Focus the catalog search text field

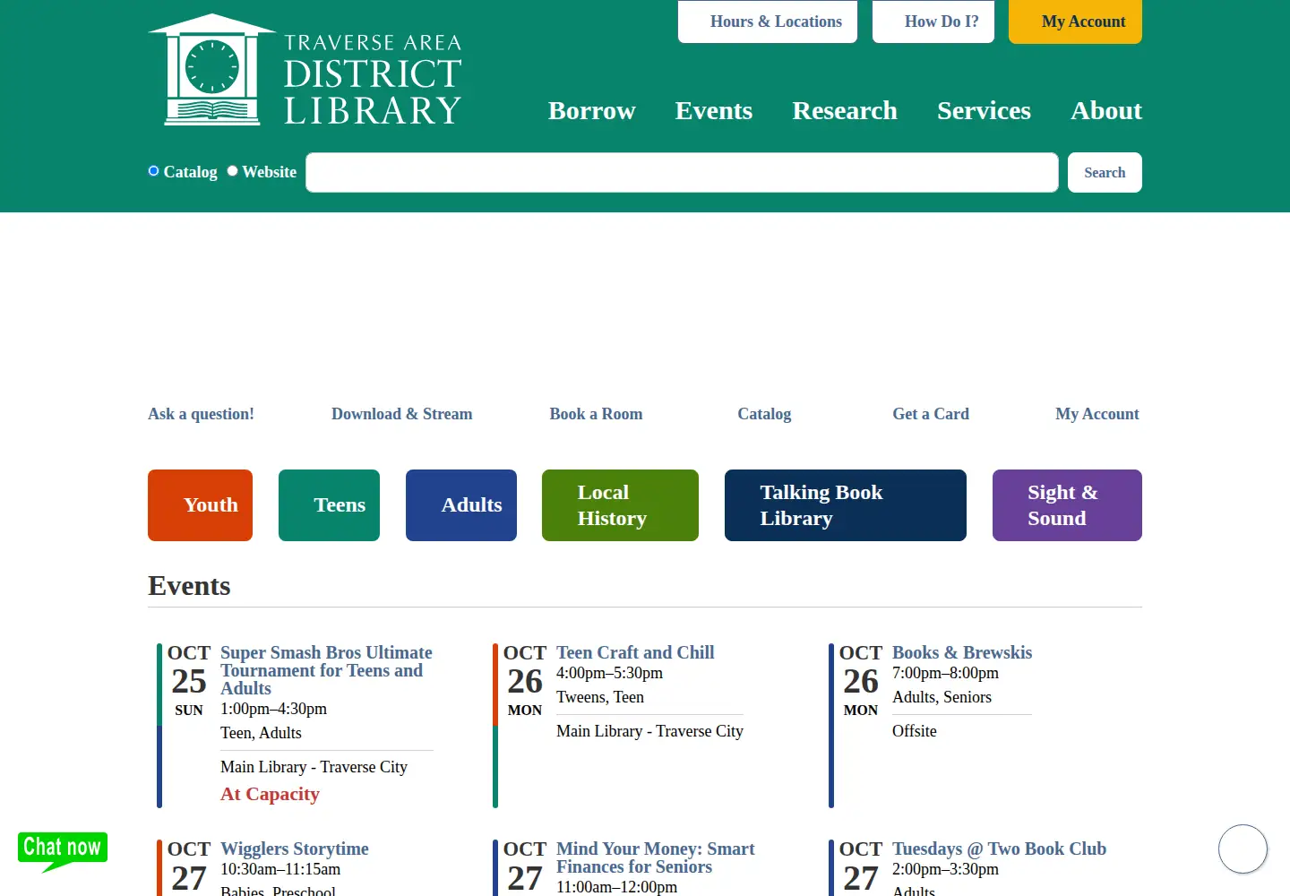(x=682, y=172)
